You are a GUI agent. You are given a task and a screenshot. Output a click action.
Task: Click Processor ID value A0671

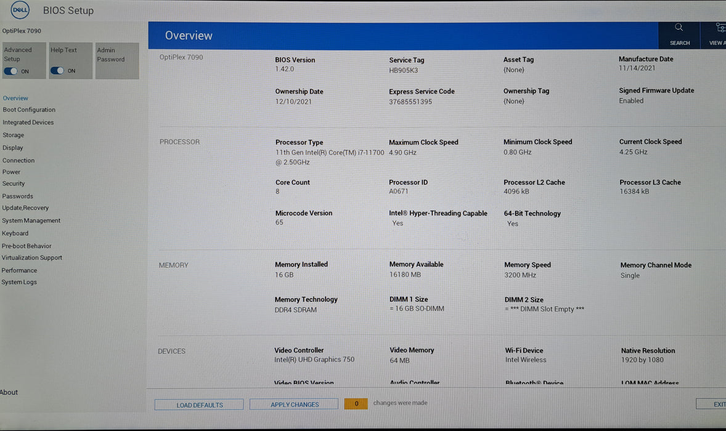coord(399,191)
